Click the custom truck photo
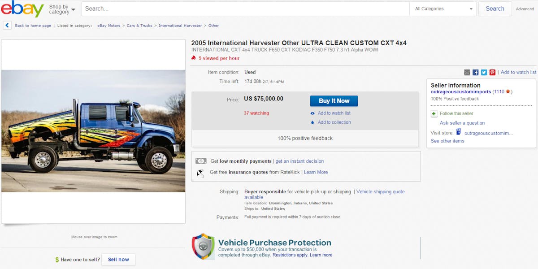This screenshot has height=269, width=538. pos(93,131)
